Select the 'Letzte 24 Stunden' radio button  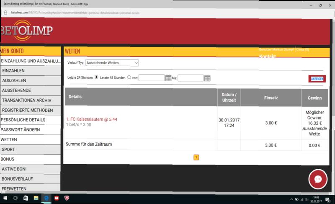coord(96,77)
